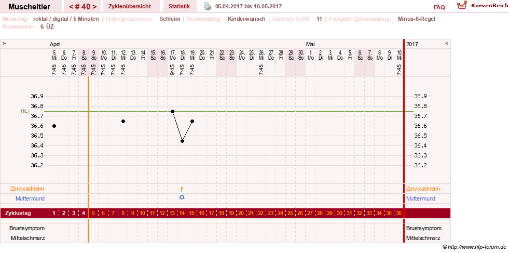Click the Minus-8-Regel value
Viewport: 509px width, 253px height.
[x=417, y=19]
